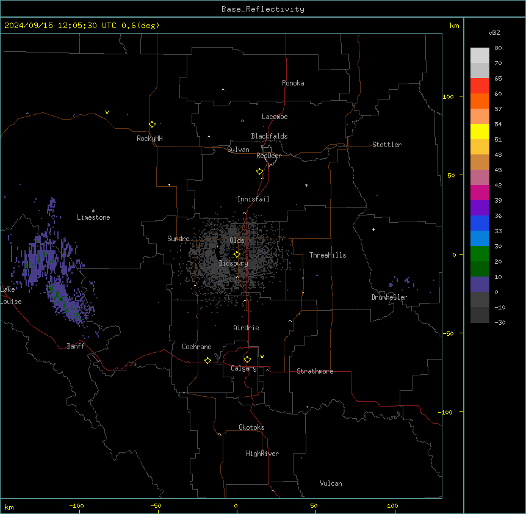Click the white asterisk above Limestone
The width and height of the screenshot is (526, 514).
pyautogui.click(x=93, y=211)
